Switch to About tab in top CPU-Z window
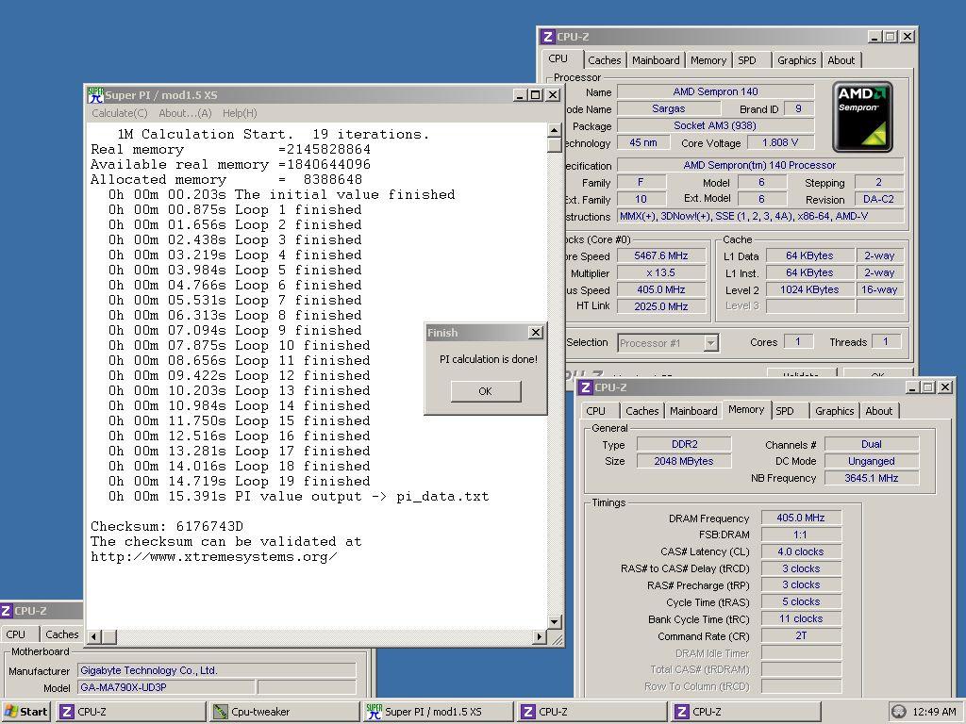This screenshot has width=966, height=724. (841, 60)
